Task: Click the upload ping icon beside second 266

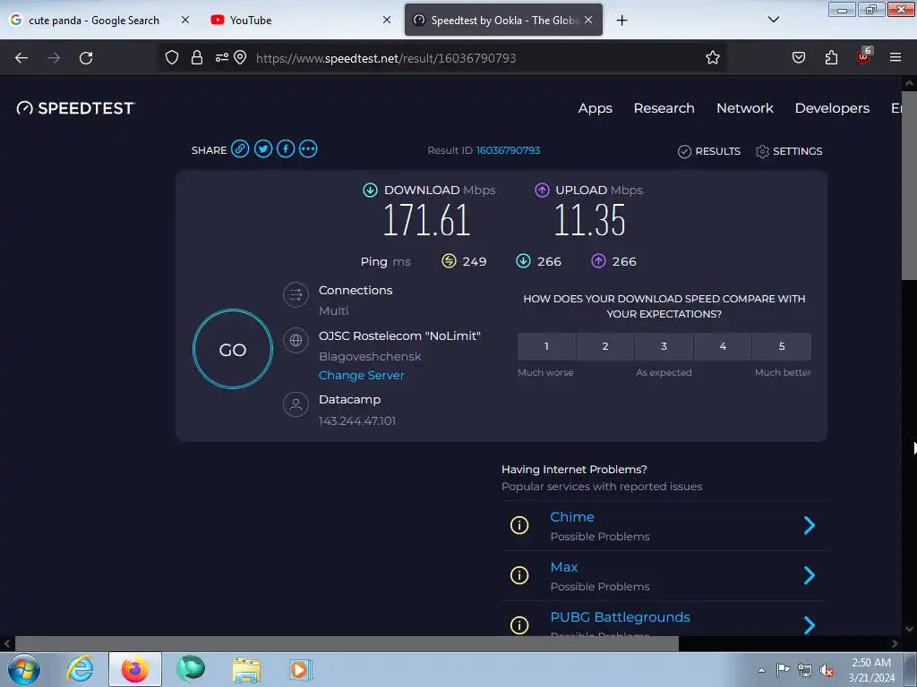Action: tap(598, 260)
